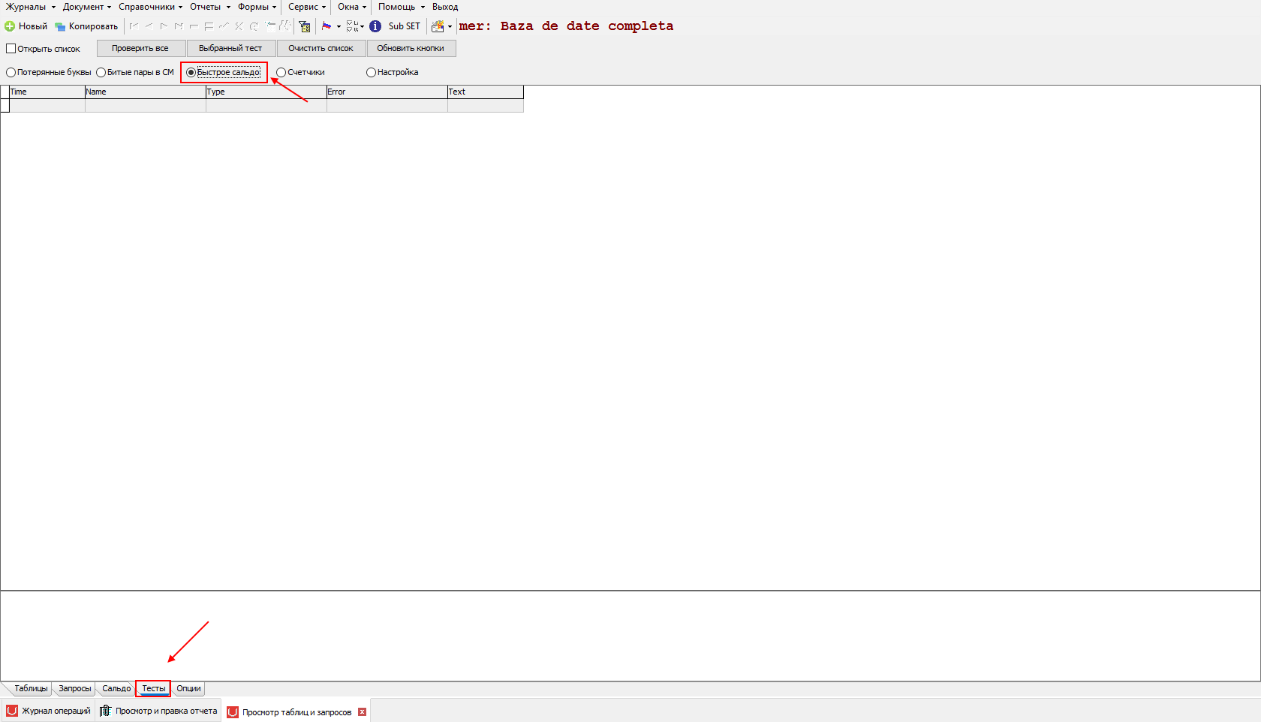Open the checklist icon dropdown arrow

(362, 26)
